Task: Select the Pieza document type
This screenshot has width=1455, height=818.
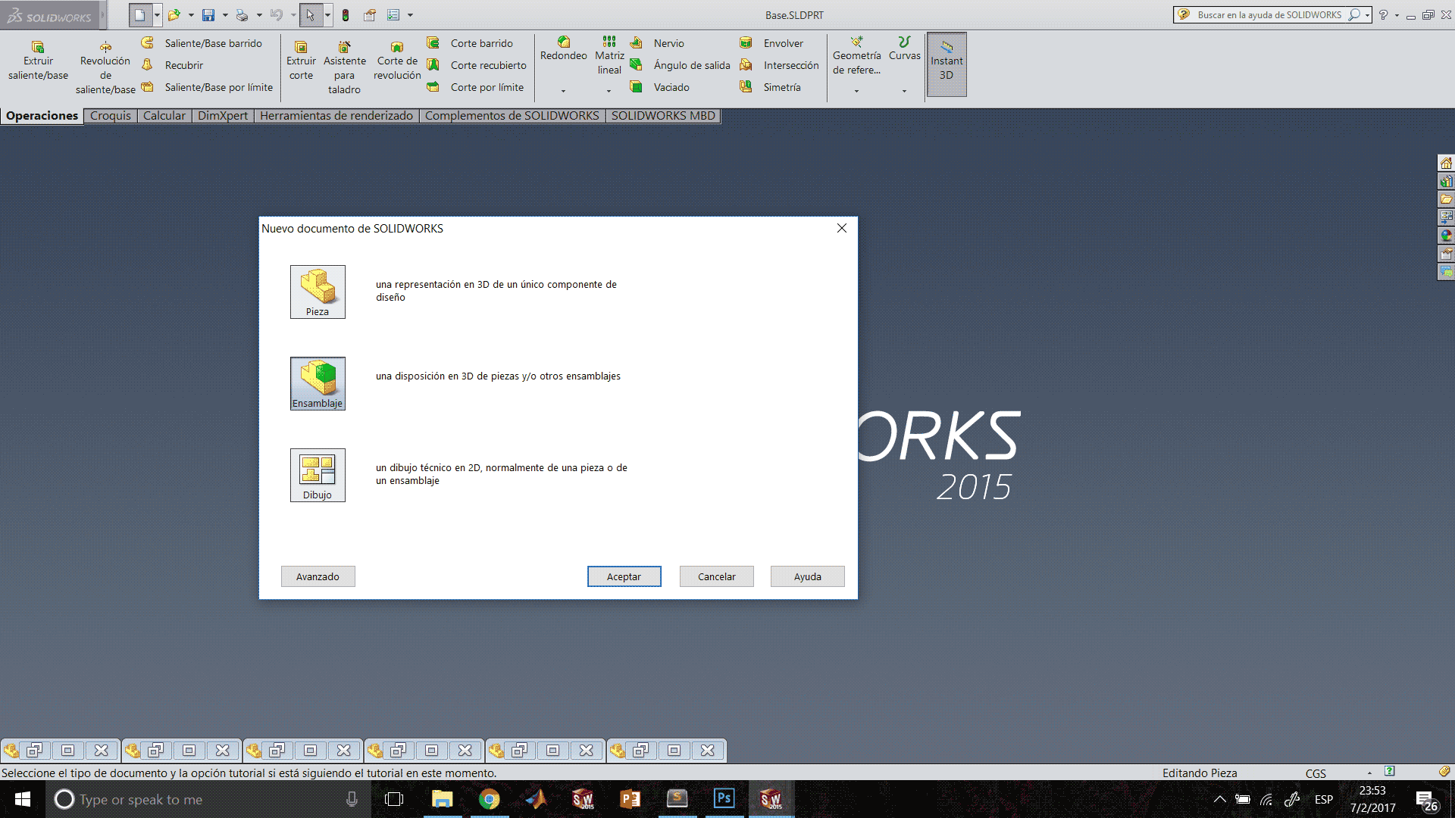Action: pos(318,292)
